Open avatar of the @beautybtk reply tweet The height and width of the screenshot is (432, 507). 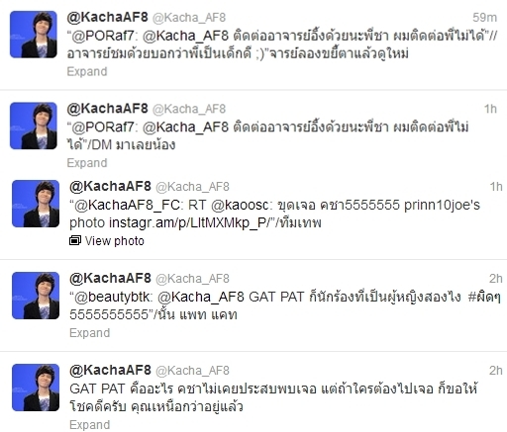(x=36, y=296)
